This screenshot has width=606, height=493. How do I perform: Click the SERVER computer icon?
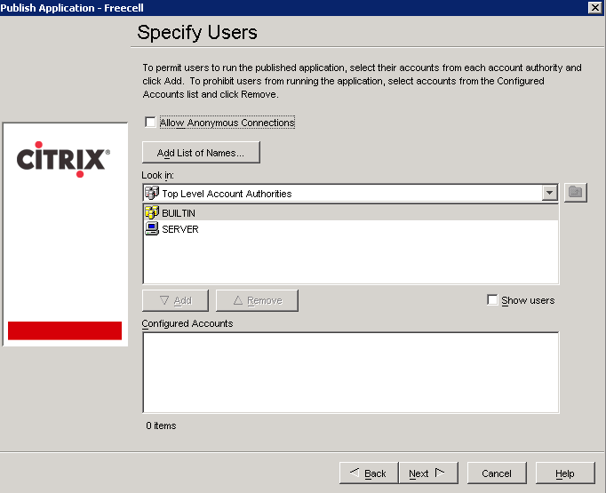coord(151,228)
